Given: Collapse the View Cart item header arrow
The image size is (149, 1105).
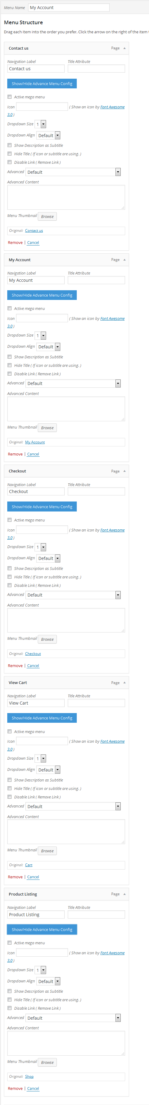Looking at the screenshot, I should [x=125, y=682].
